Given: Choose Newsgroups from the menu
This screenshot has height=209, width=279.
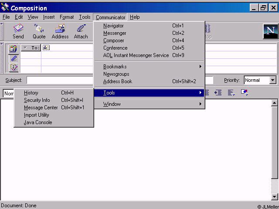Looking at the screenshot, I should [149, 74].
